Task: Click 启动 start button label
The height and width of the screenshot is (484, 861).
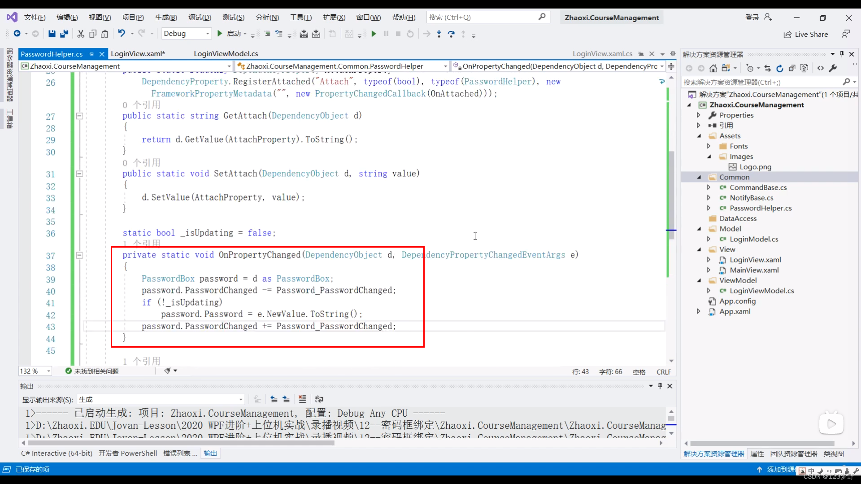Action: pyautogui.click(x=234, y=34)
